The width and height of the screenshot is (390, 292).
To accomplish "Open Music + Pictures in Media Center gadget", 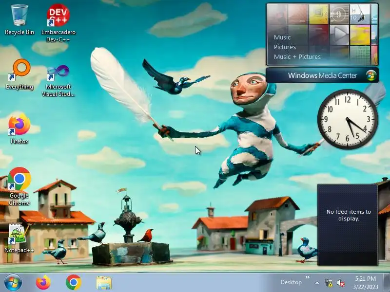I will click(297, 56).
